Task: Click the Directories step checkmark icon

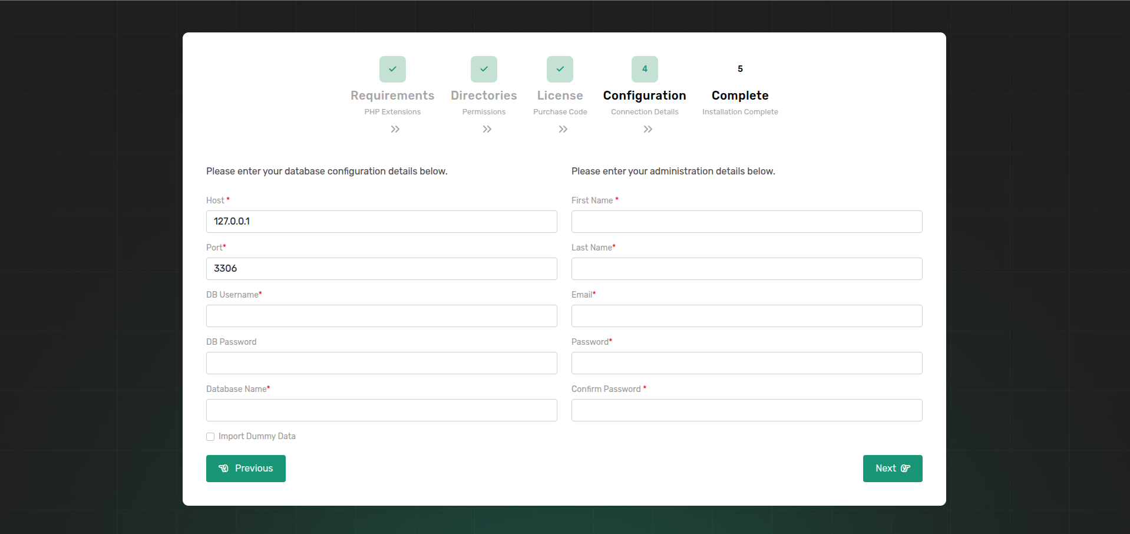Action: tap(484, 69)
